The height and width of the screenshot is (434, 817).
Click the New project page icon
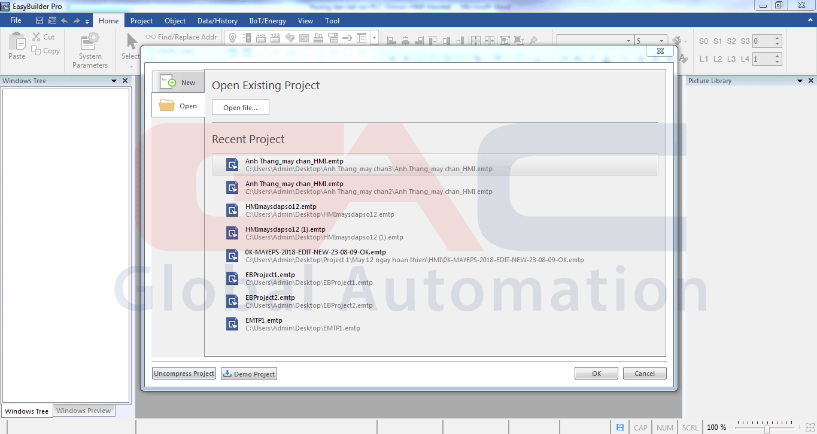point(168,83)
